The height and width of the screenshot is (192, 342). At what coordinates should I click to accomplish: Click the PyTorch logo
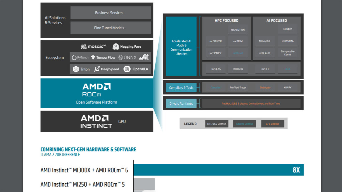(80, 57)
